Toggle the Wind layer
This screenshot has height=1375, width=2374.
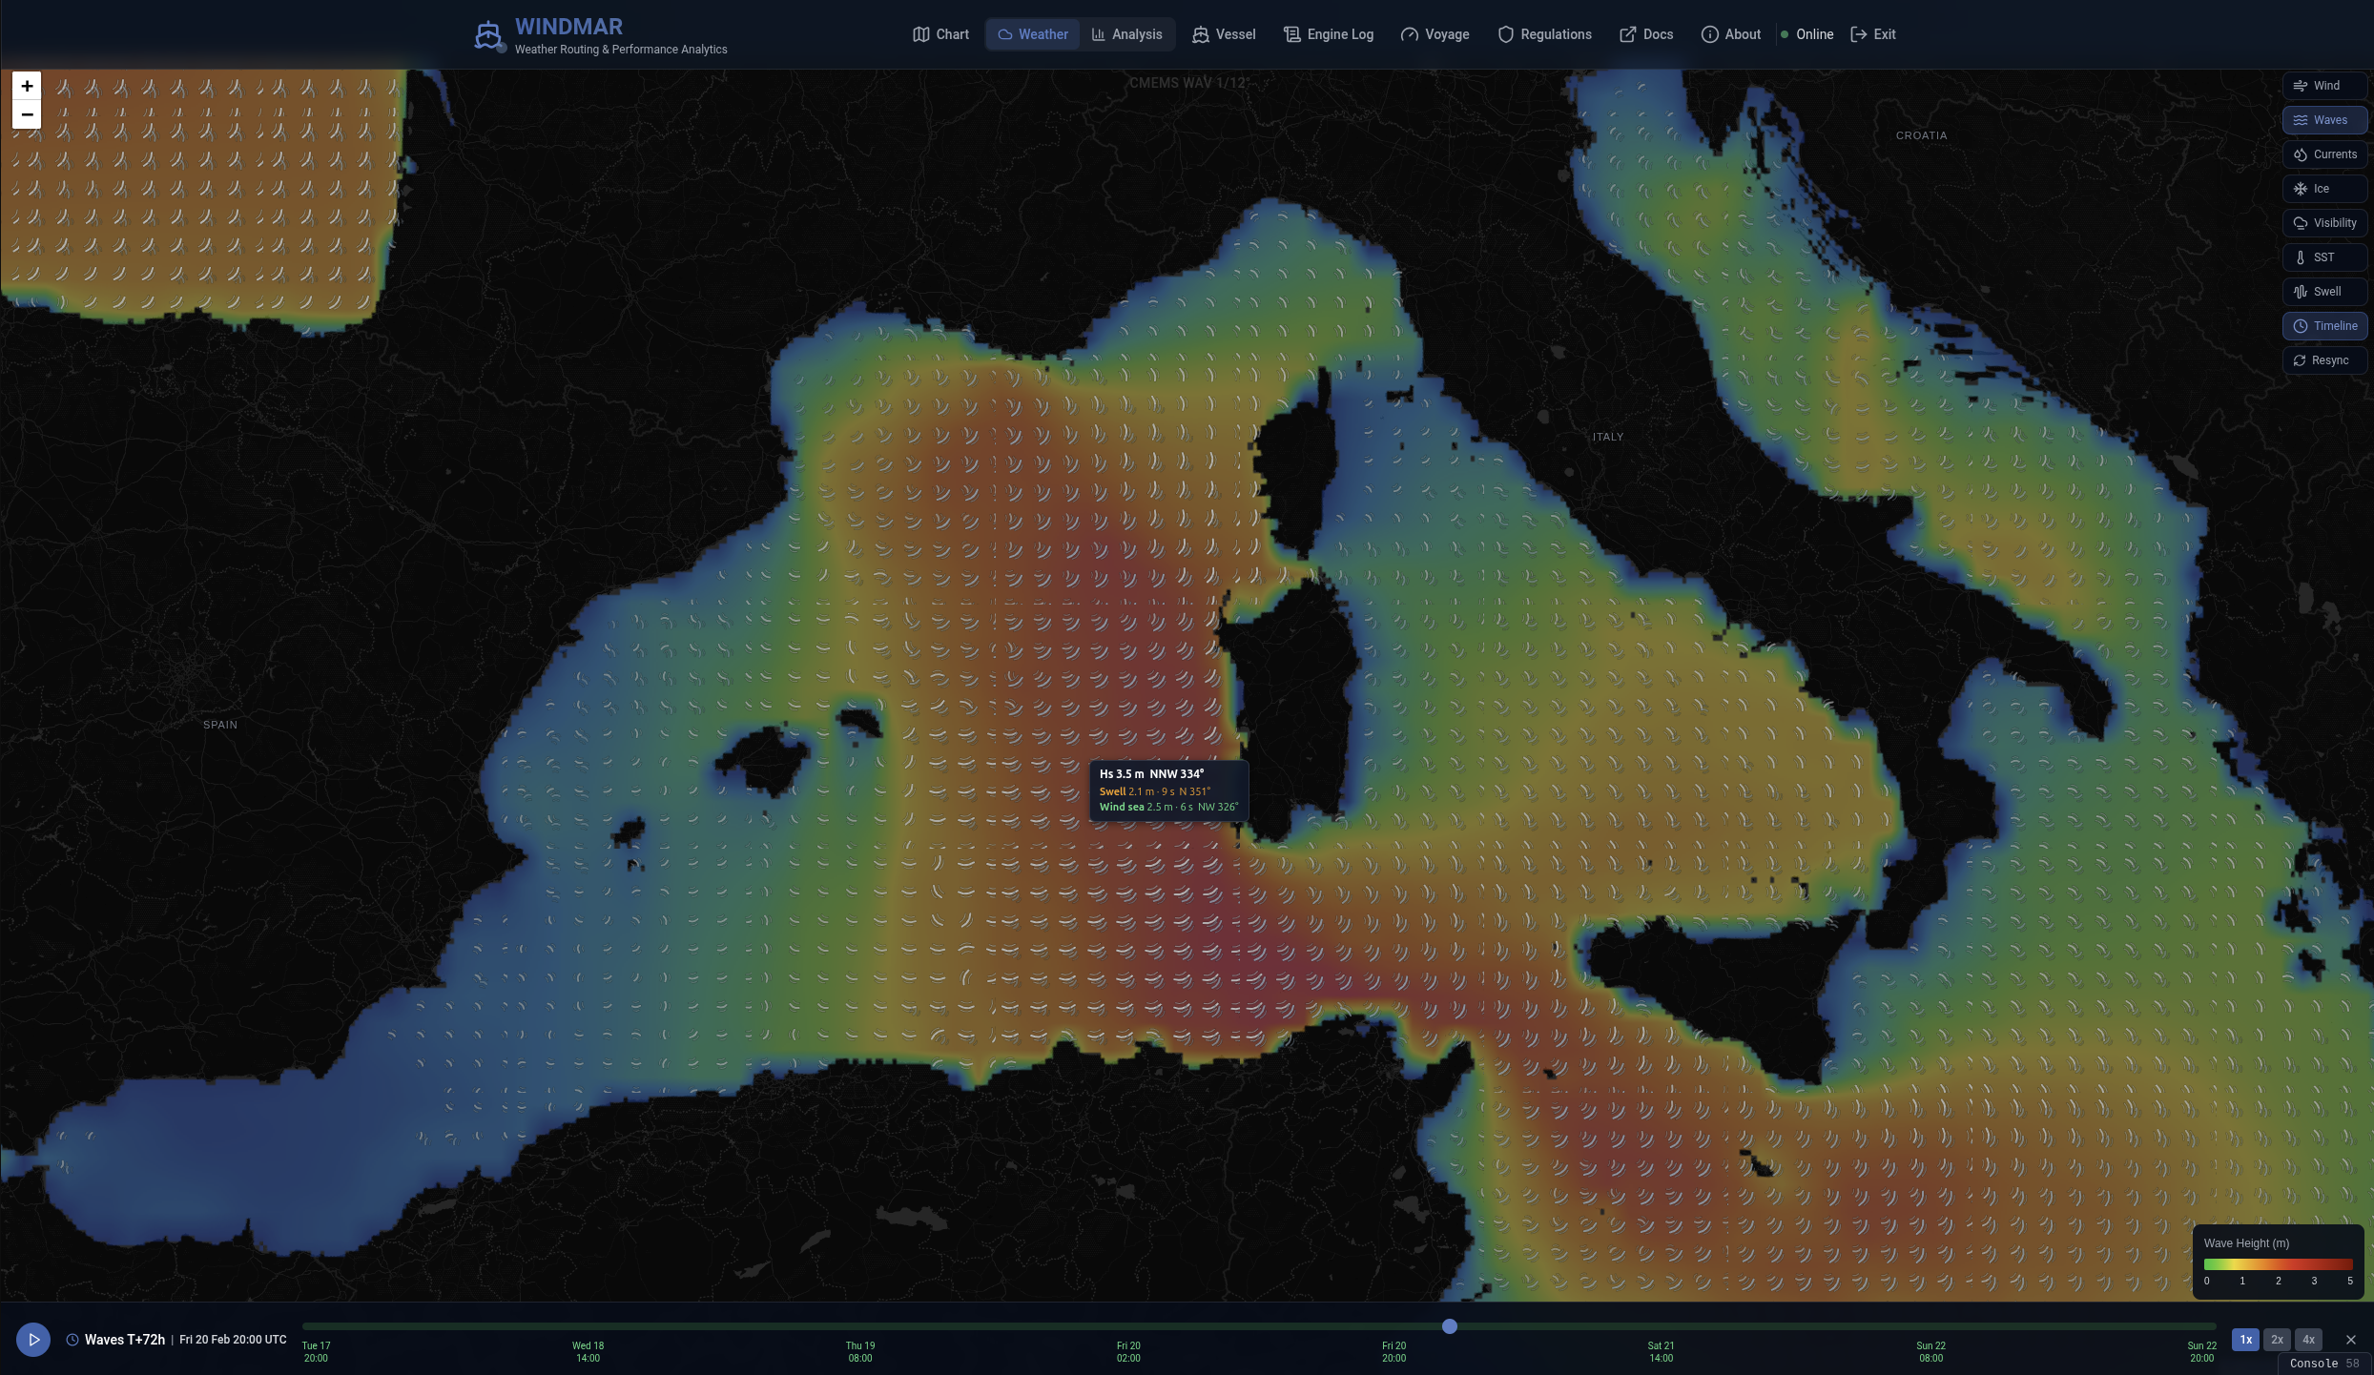click(2324, 86)
